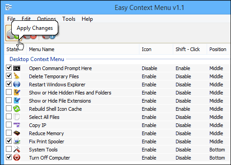Screen dimensions: 231x165
Task: Click the red minus Uninstall toolbar icon
Action: pos(30,37)
